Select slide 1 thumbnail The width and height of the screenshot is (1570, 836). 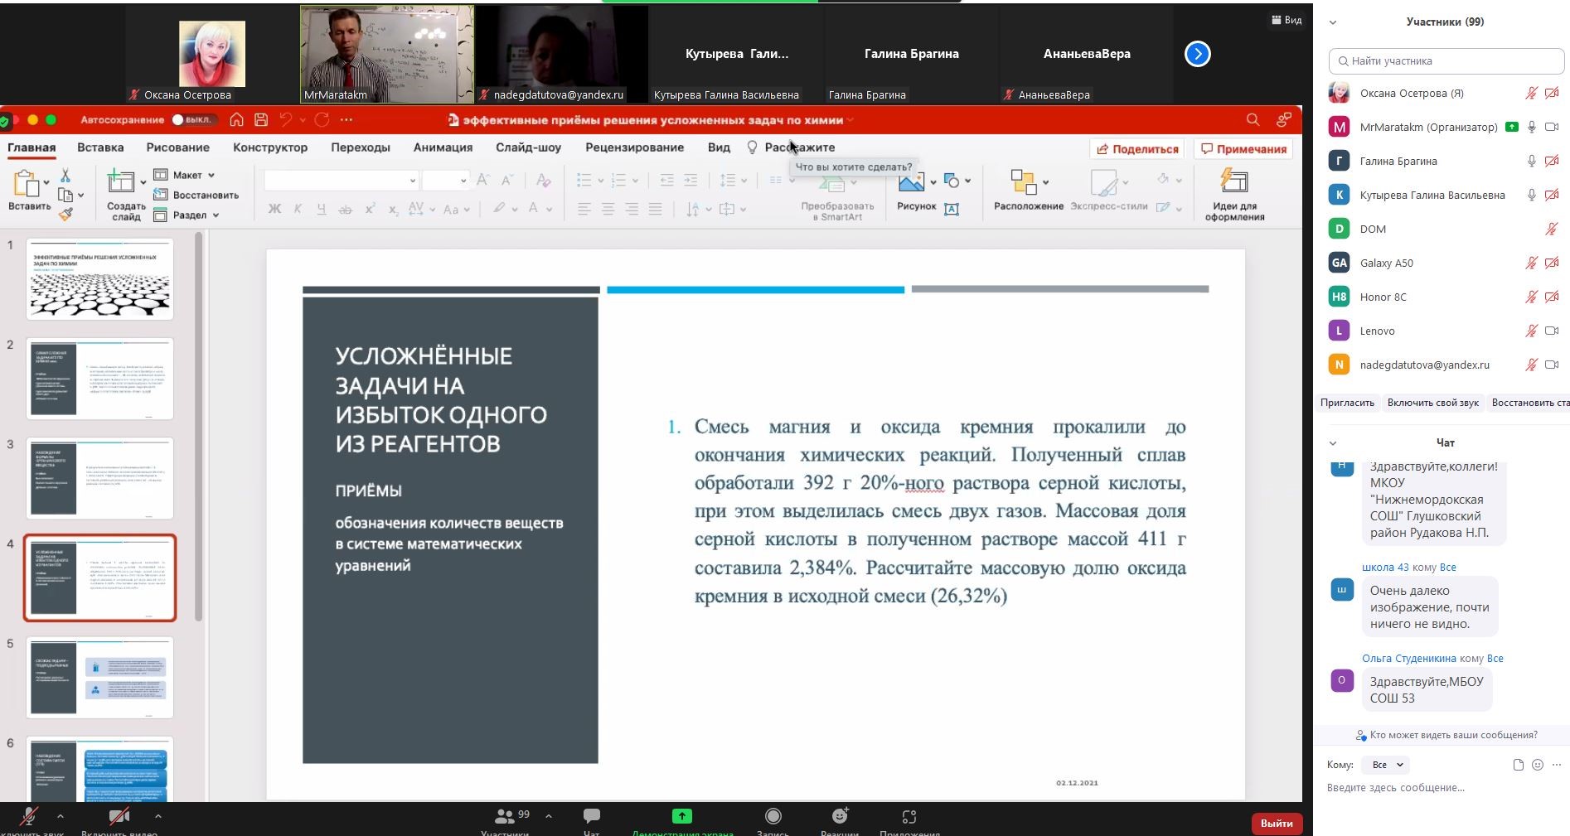tap(100, 279)
